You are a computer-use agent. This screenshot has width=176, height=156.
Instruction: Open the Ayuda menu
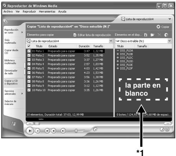[x=62, y=12]
